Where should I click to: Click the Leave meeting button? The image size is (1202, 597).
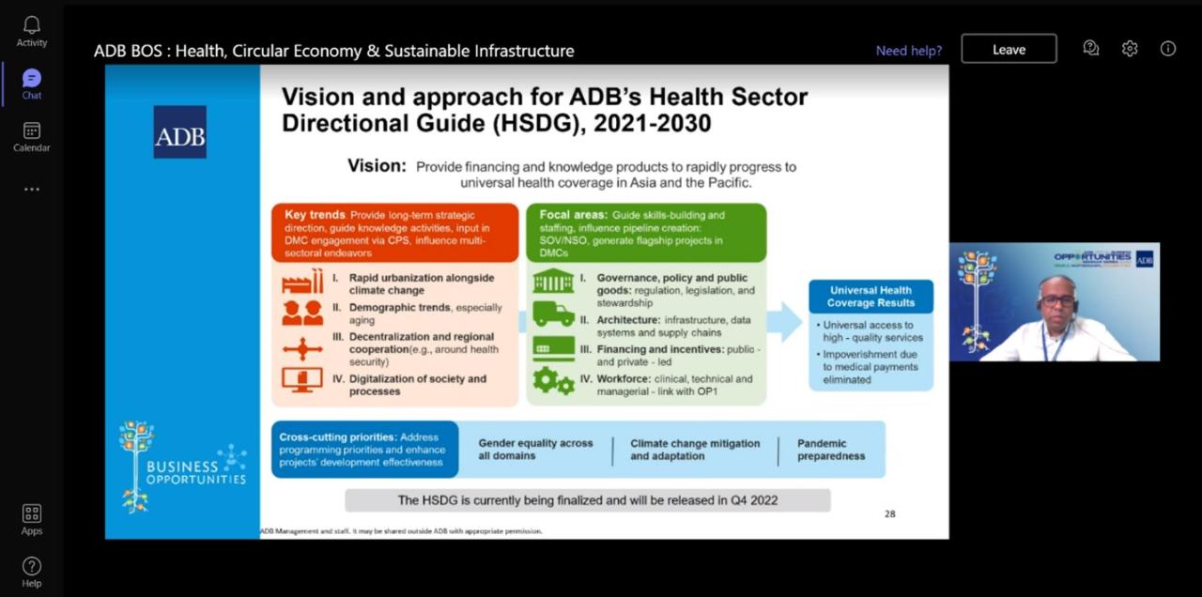click(1009, 49)
